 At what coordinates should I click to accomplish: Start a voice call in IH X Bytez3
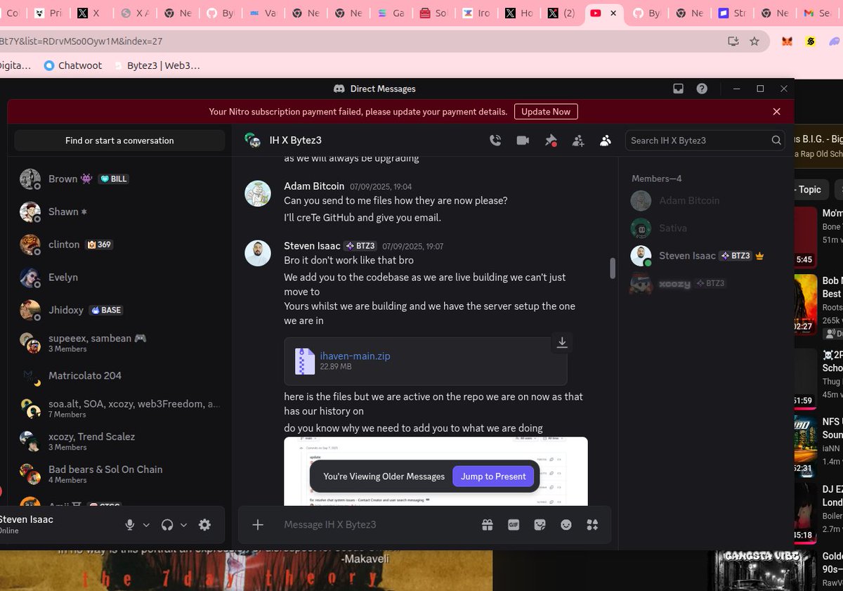(495, 141)
